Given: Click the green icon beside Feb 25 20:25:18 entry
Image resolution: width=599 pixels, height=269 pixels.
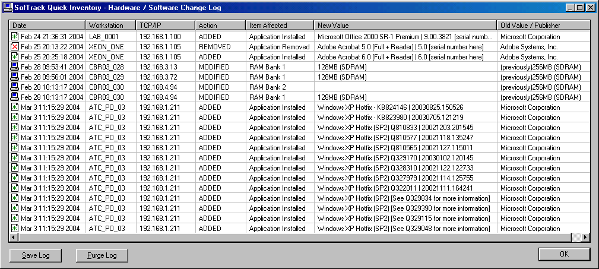Looking at the screenshot, I should tap(15, 57).
